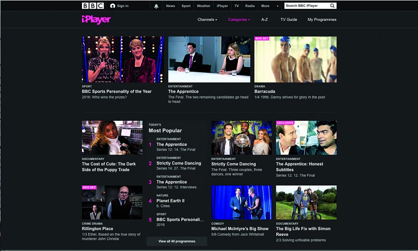Screen dimensions: 418x251
Task: Click the 'Most Popular' heading
Action: 165,131
